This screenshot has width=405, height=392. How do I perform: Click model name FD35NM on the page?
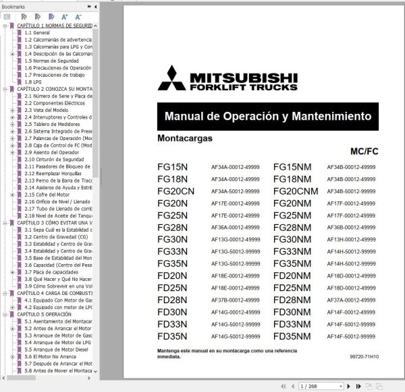tap(292, 336)
